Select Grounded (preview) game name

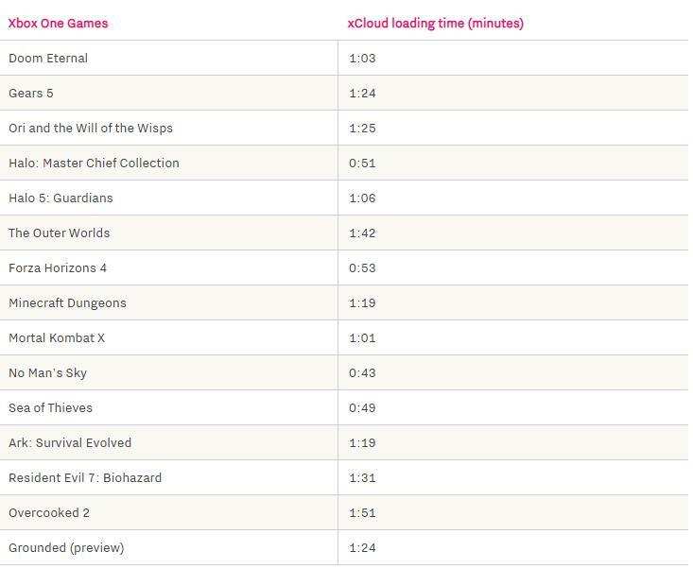tap(66, 548)
